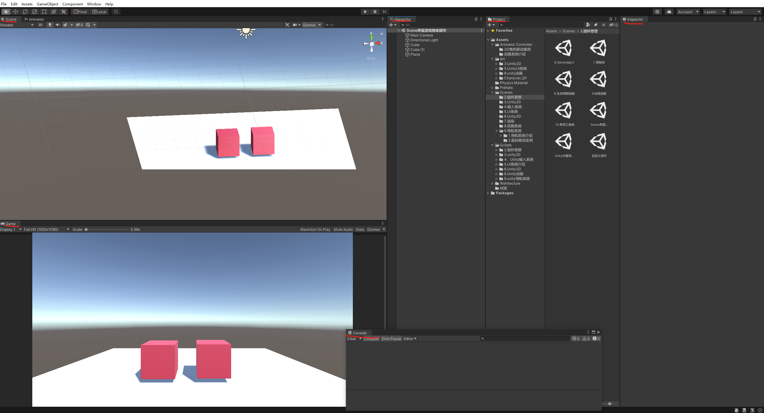Open the Layers dropdown
Screen dimensions: 764x413
714,12
